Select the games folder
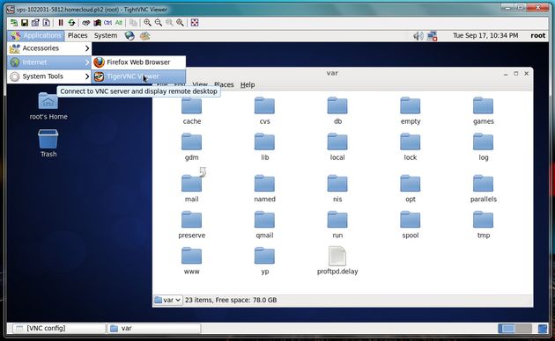555x341 pixels. tap(483, 111)
